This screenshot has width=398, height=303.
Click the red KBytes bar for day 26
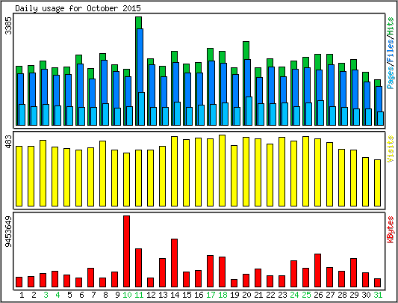tap(317, 270)
